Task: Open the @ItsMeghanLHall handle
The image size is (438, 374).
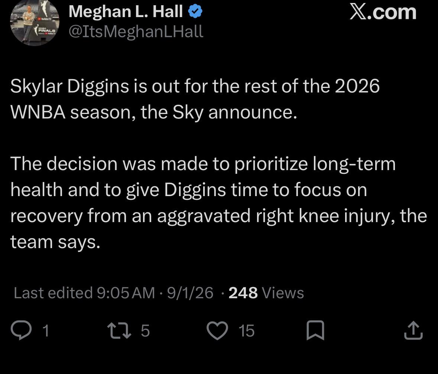Action: coord(136,32)
